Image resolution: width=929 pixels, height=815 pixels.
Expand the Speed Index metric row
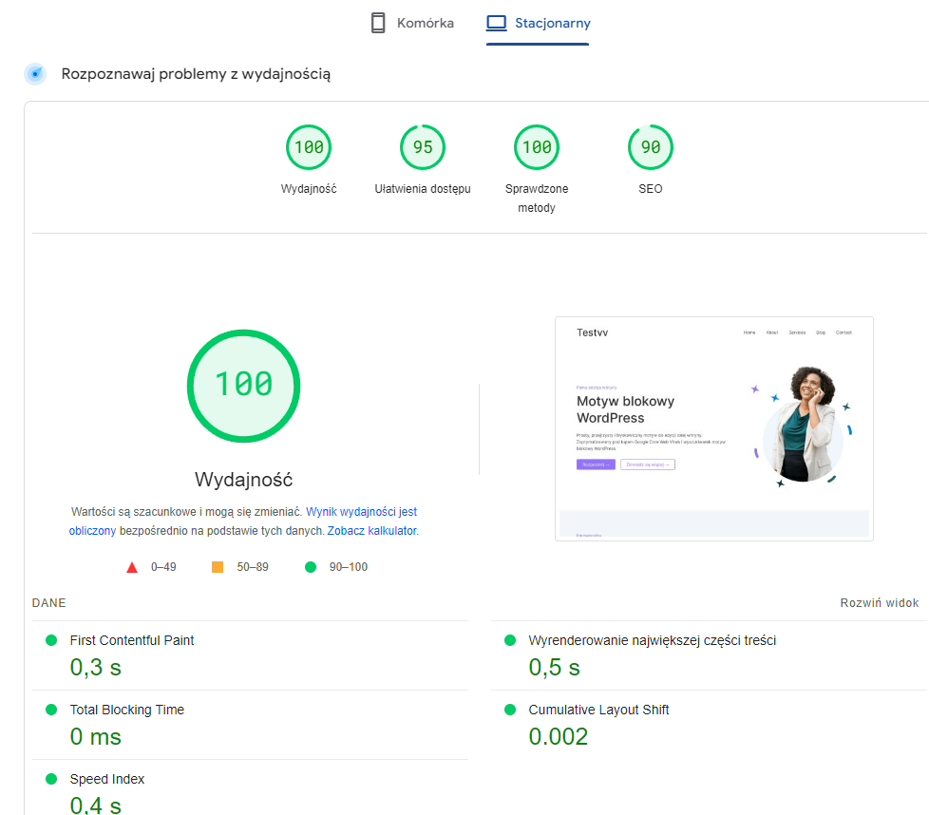[x=105, y=779]
